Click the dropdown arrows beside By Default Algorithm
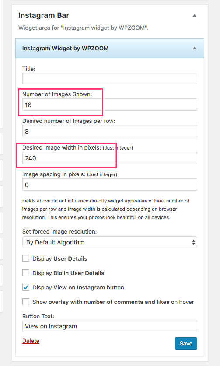This screenshot has width=220, height=366. pyautogui.click(x=193, y=242)
